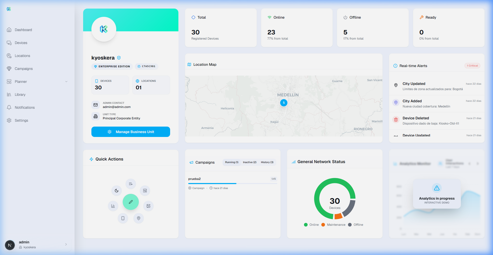This screenshot has height=255, width=493.
Task: Select the Running (1) campaigns tab
Action: click(x=231, y=162)
